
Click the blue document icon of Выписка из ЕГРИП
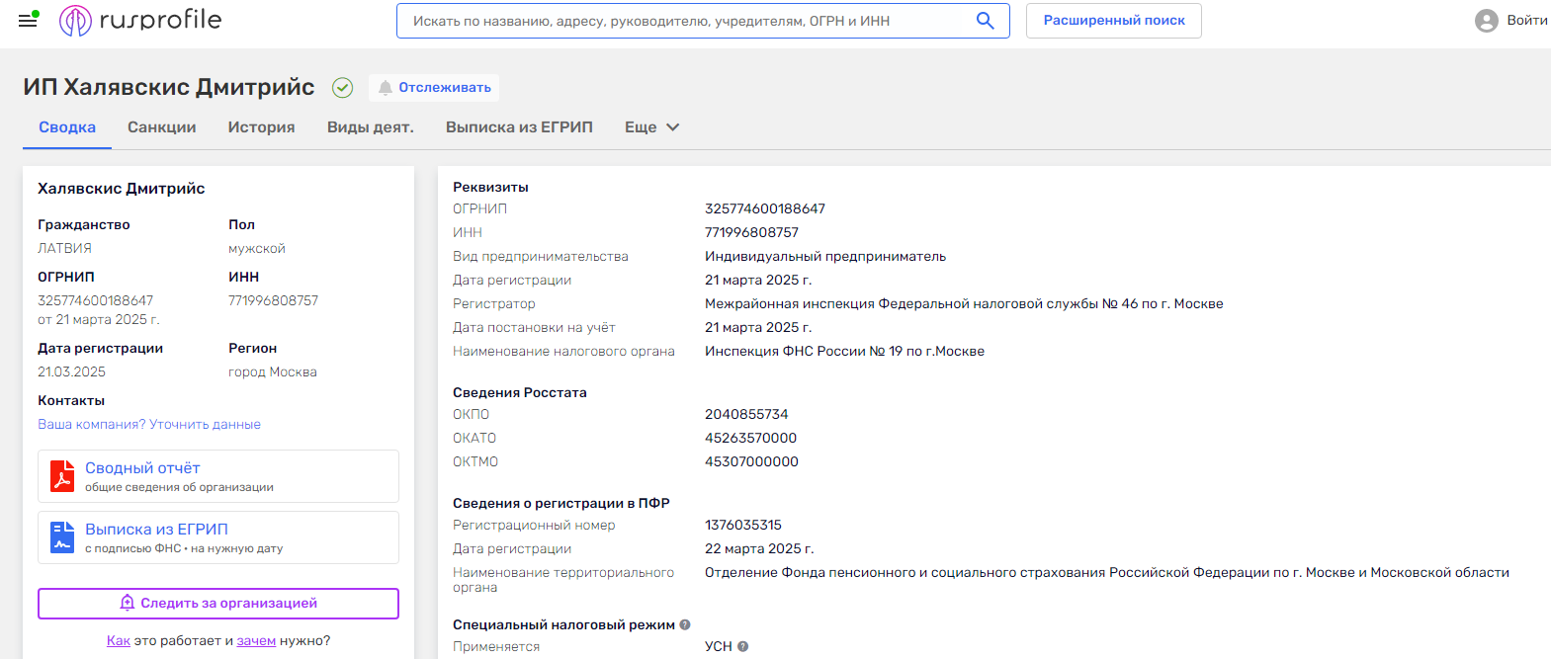pyautogui.click(x=62, y=537)
